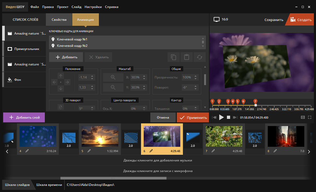Edit slide 4 pencil icon
Screen dimensions: 316x192
[x=27, y=151]
